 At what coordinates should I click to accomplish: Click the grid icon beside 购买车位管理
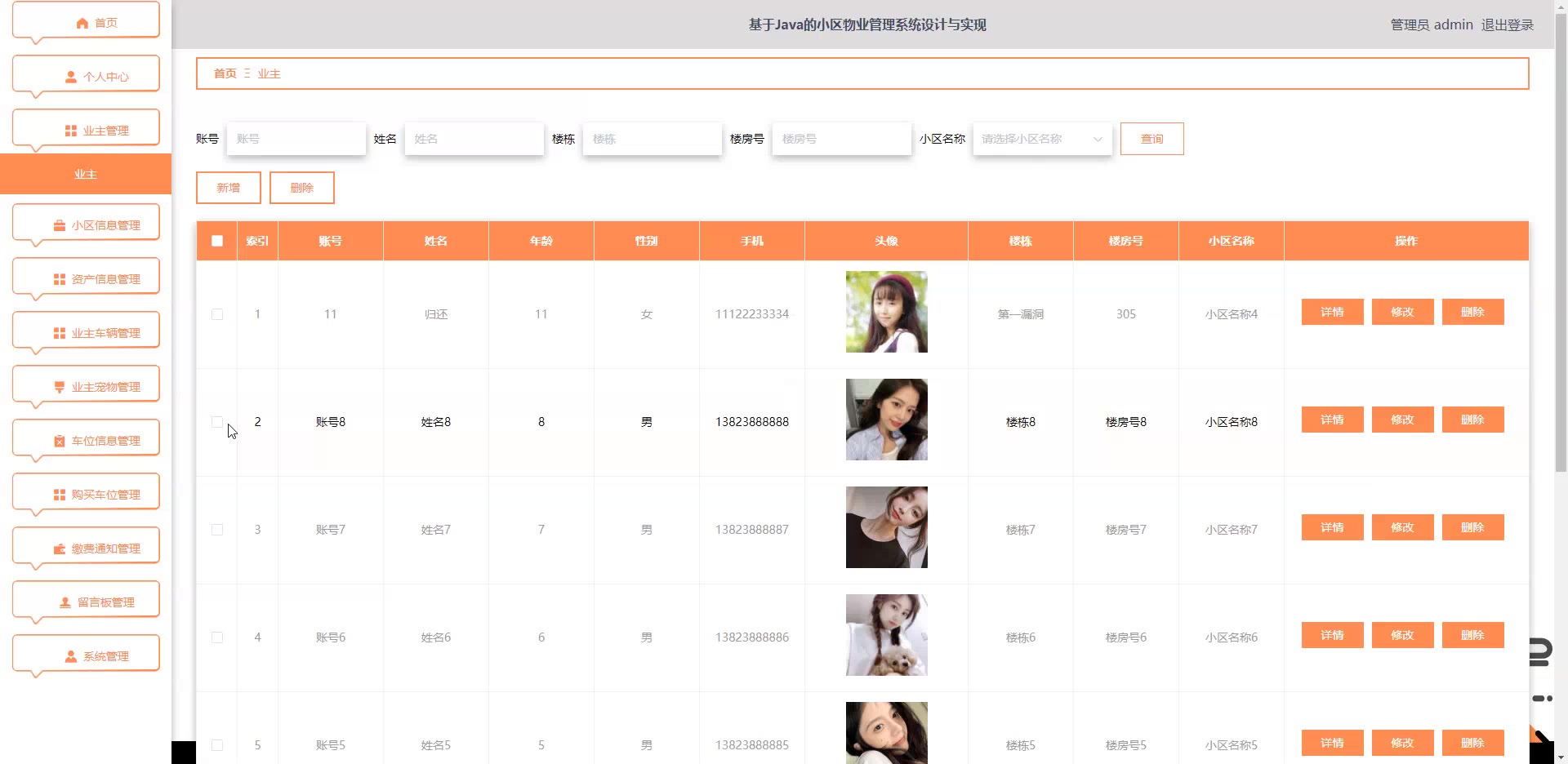pos(60,495)
